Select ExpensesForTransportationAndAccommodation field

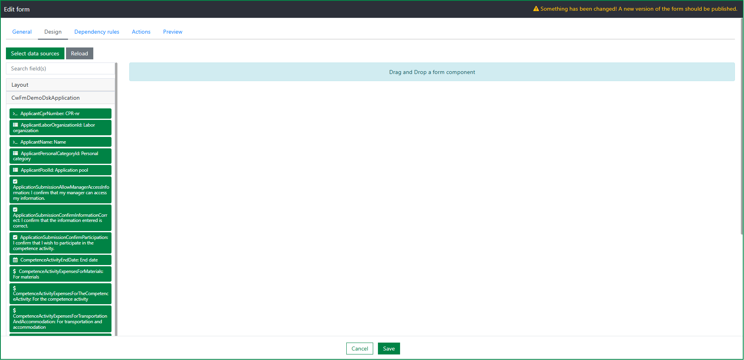click(60, 319)
